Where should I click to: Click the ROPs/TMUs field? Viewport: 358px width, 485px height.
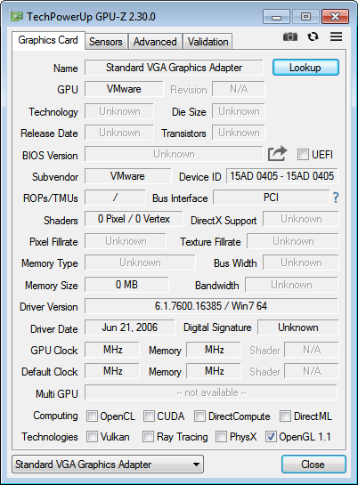pyautogui.click(x=115, y=198)
